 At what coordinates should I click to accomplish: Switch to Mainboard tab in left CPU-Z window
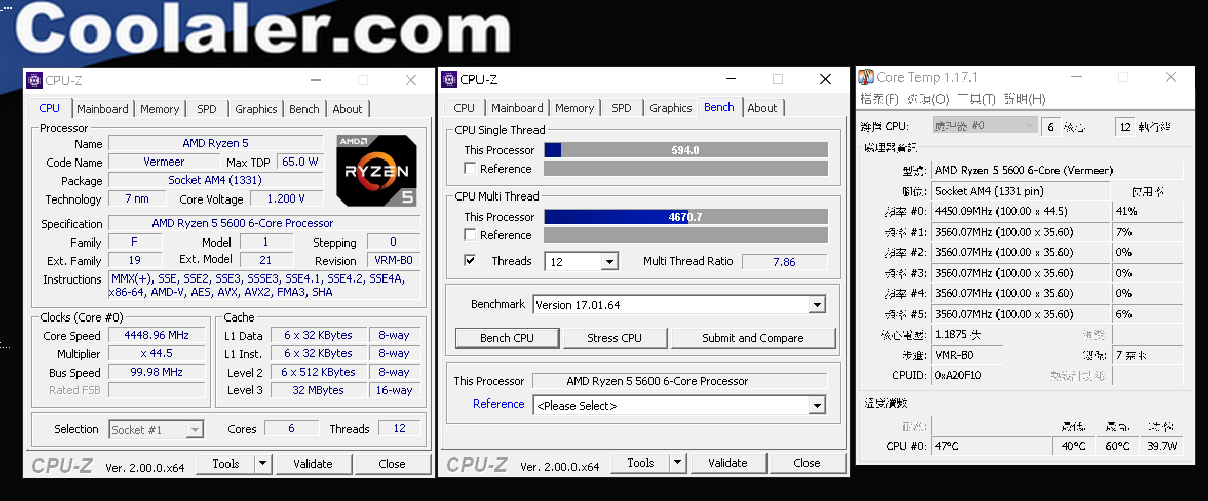click(x=103, y=109)
